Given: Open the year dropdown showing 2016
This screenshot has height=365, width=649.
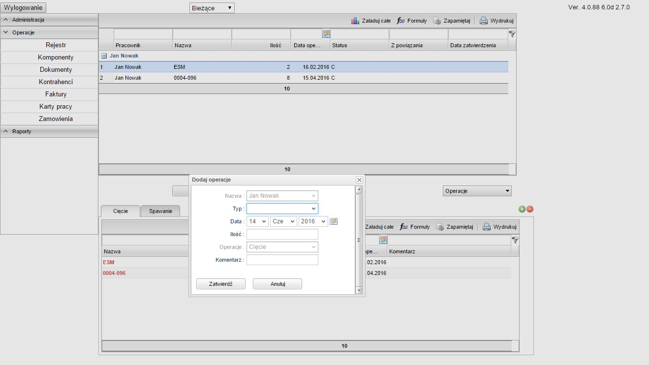Looking at the screenshot, I should (313, 221).
